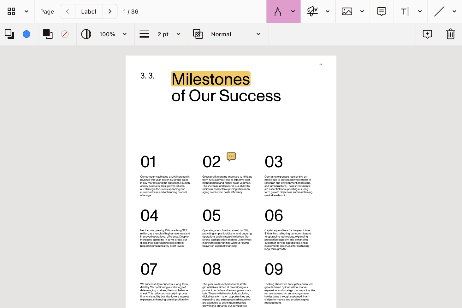The image size is (462, 308).
Task: Go to the next page
Action: click(110, 11)
